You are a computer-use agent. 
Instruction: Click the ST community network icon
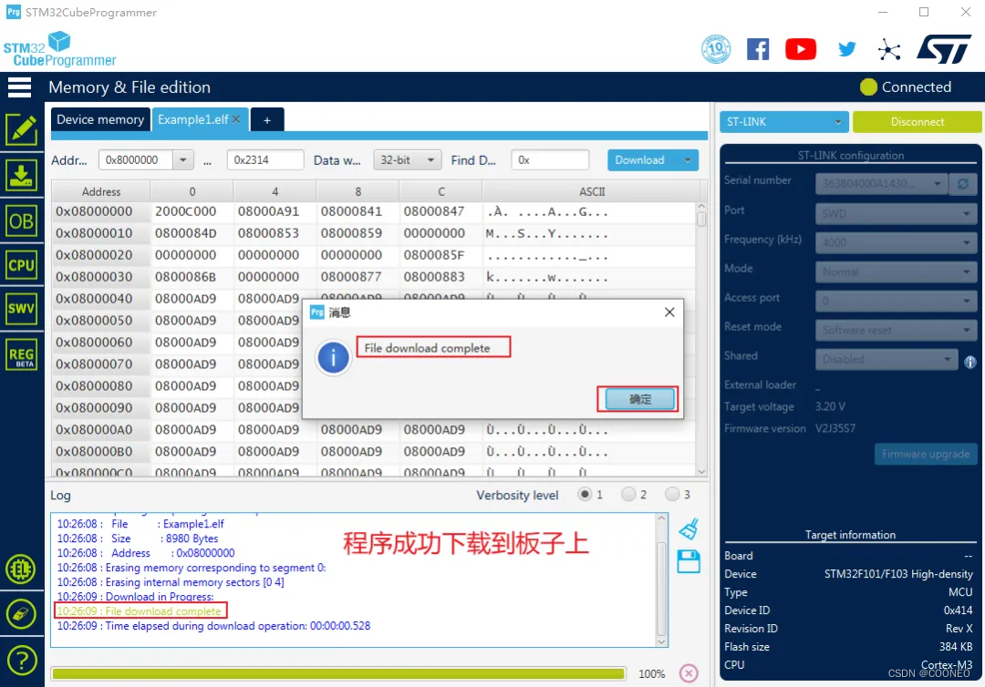pos(889,49)
